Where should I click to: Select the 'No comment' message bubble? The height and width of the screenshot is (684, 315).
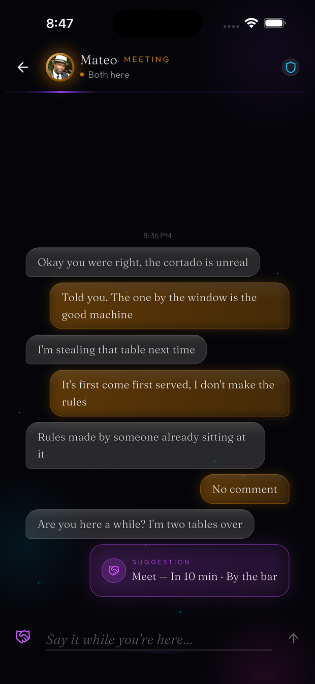click(x=244, y=489)
